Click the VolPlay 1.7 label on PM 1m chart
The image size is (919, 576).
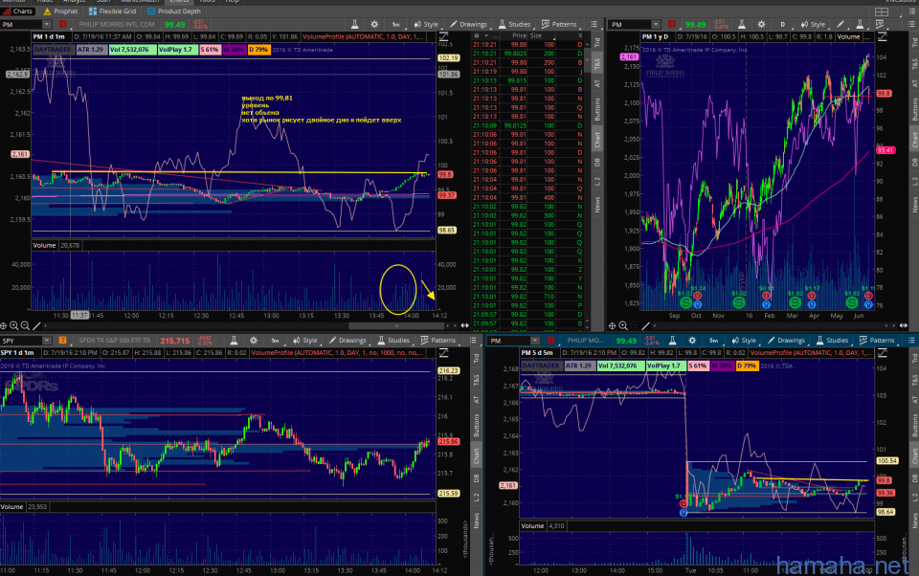[177, 50]
